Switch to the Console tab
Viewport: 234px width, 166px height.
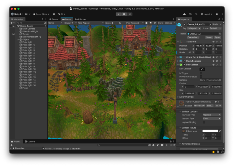[30, 141]
